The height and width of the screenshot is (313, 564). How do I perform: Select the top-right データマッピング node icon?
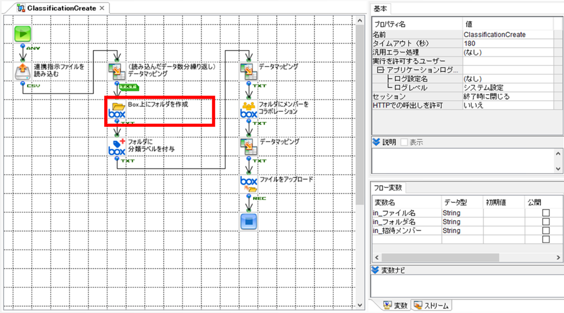point(249,72)
